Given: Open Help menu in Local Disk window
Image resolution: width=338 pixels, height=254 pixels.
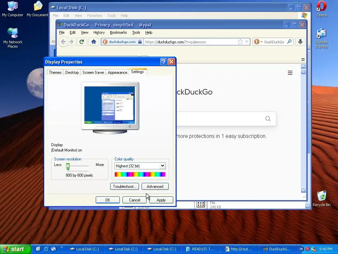Looking at the screenshot, I should coord(124,16).
